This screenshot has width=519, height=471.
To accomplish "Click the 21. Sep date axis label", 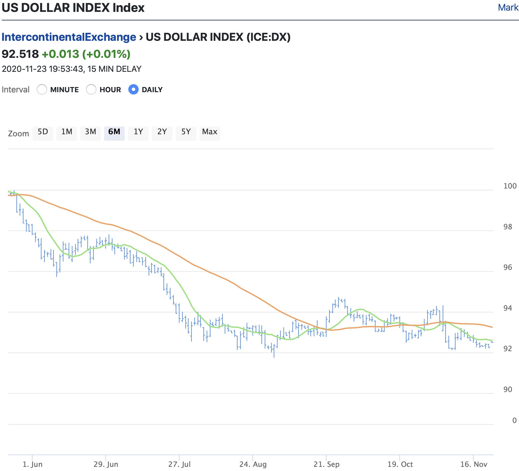I will (x=326, y=464).
